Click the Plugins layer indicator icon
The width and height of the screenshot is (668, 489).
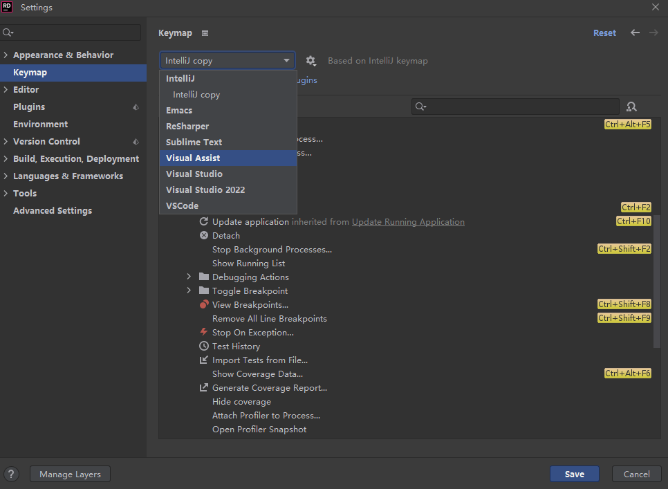coord(136,107)
